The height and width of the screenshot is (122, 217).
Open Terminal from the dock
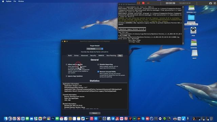click(x=100, y=119)
